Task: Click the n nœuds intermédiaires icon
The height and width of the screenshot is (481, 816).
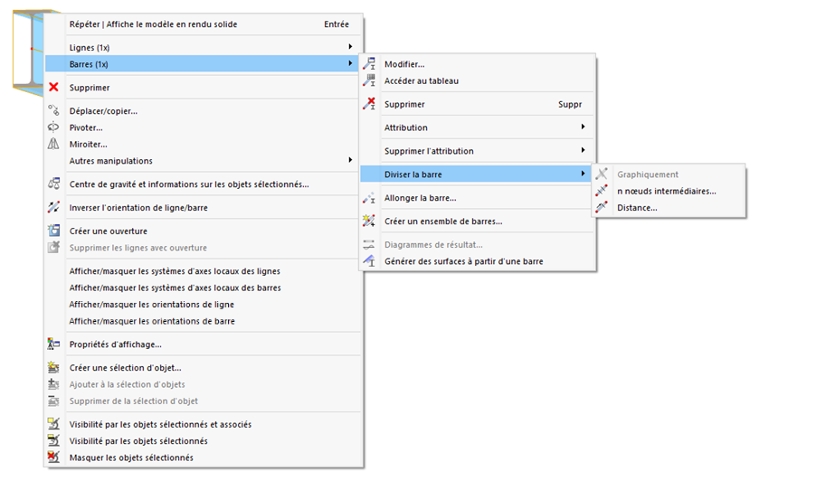Action: (x=602, y=191)
